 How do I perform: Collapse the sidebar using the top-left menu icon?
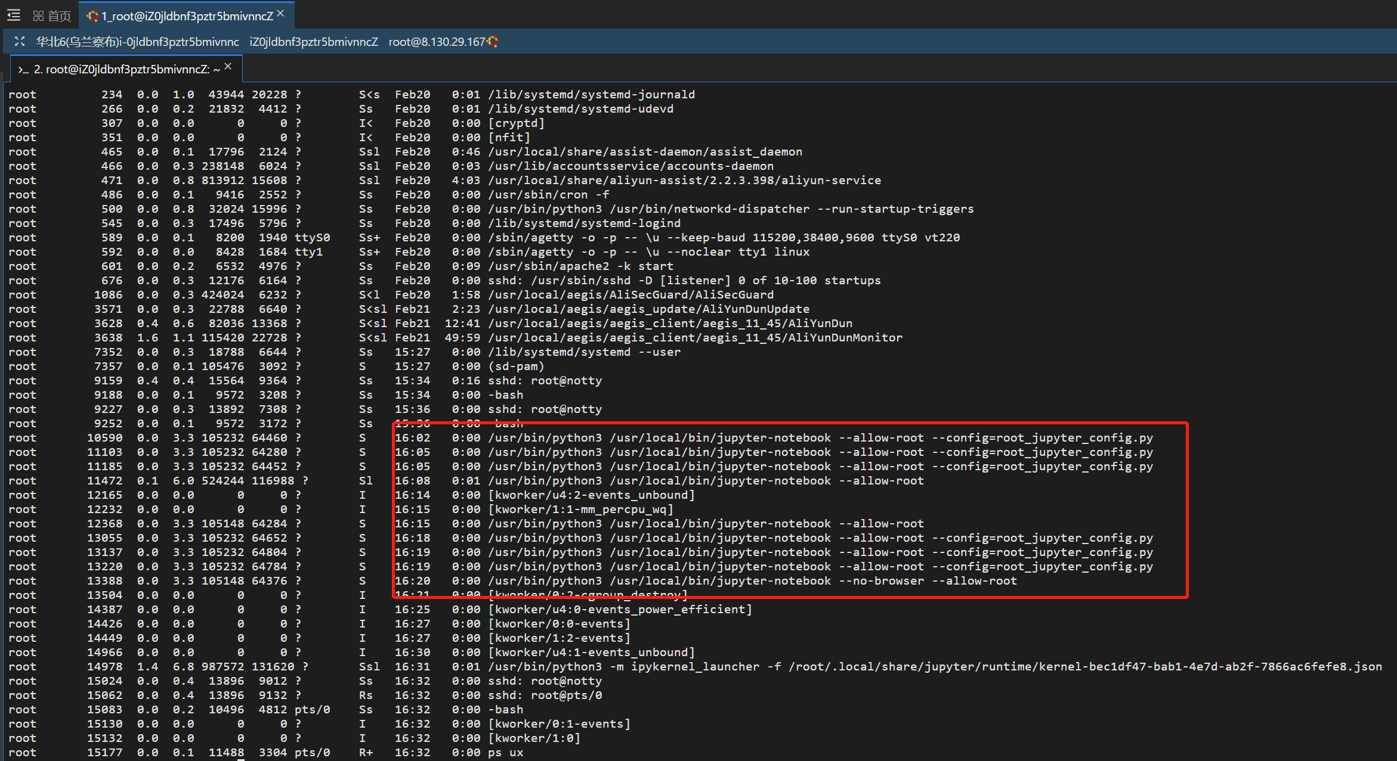(x=14, y=15)
